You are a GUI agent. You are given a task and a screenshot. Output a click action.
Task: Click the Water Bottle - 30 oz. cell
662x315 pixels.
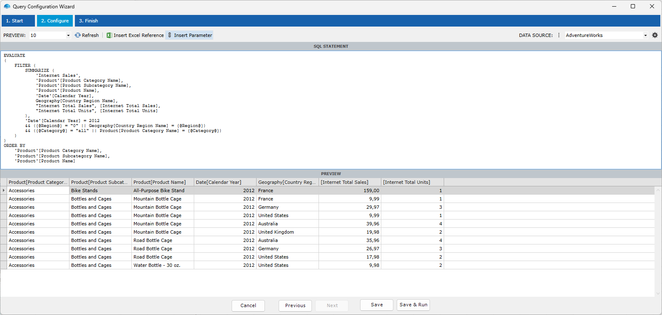(x=163, y=265)
